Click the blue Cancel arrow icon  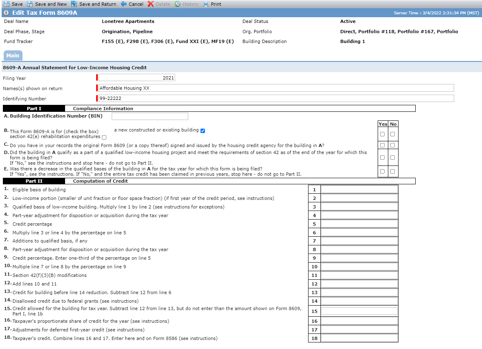[x=124, y=4]
